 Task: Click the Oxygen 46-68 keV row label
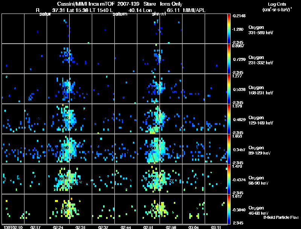coord(258,211)
